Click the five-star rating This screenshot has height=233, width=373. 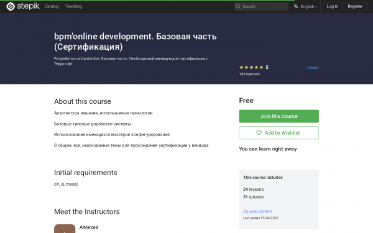(251, 68)
